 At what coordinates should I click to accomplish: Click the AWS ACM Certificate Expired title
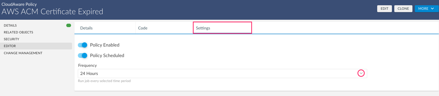[52, 12]
